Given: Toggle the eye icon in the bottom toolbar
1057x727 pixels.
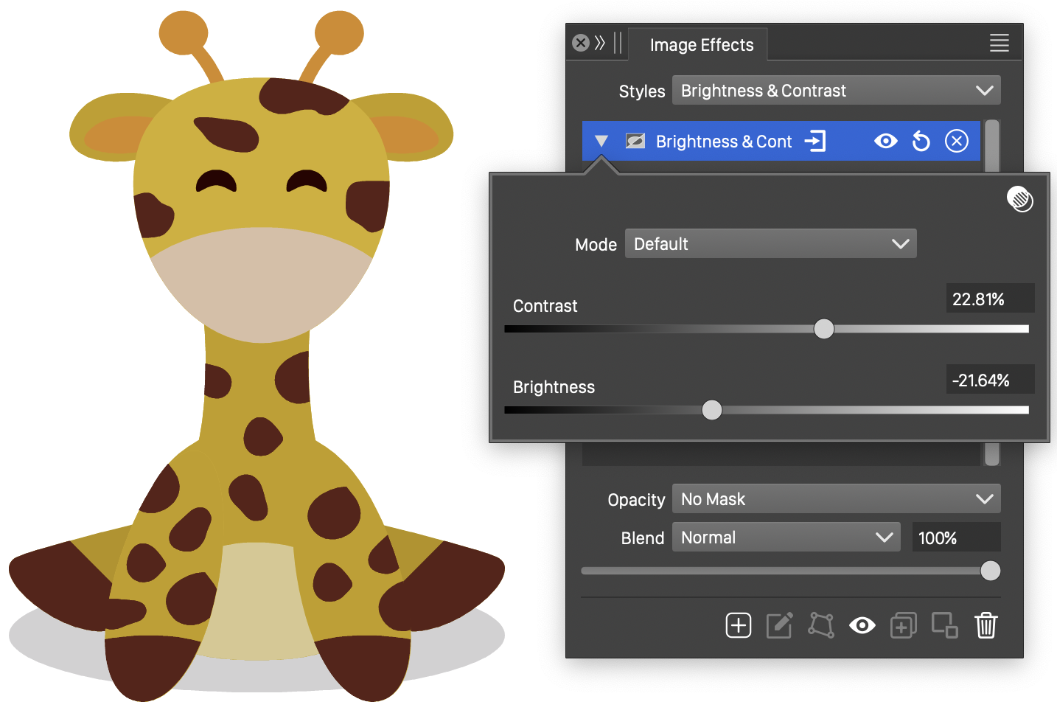Looking at the screenshot, I should coord(862,625).
